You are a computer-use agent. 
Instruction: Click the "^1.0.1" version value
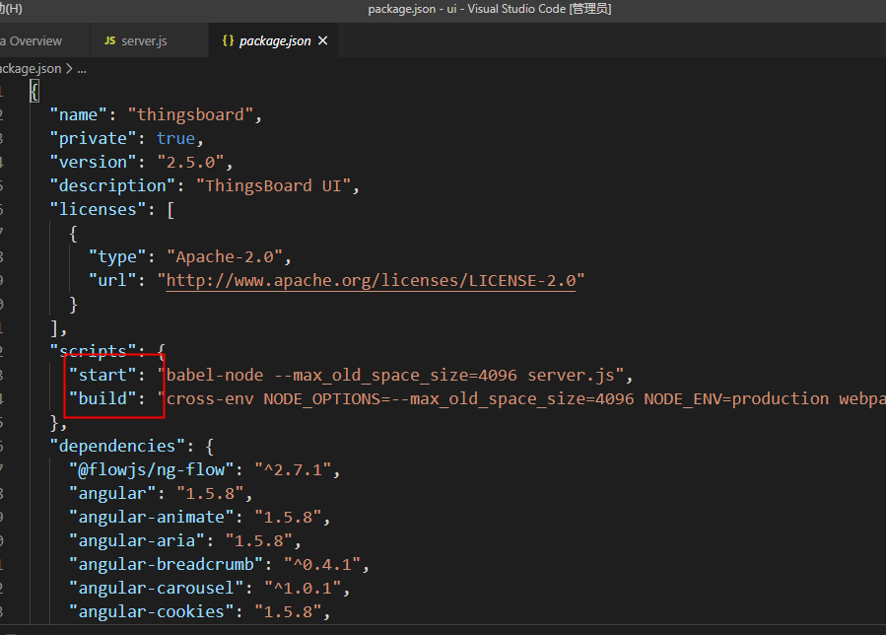[303, 589]
